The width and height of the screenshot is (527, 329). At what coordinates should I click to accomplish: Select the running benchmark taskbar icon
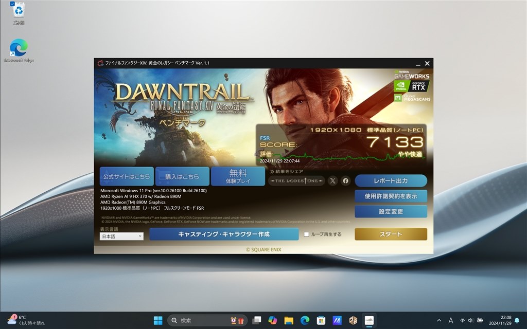[x=370, y=320]
